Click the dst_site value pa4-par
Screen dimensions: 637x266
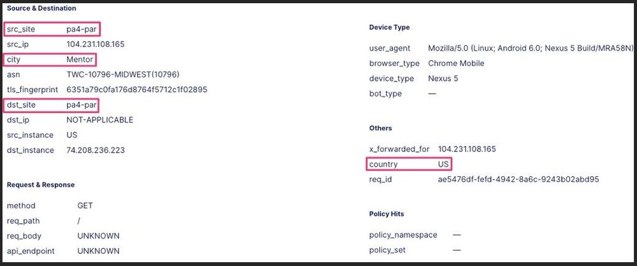[82, 104]
